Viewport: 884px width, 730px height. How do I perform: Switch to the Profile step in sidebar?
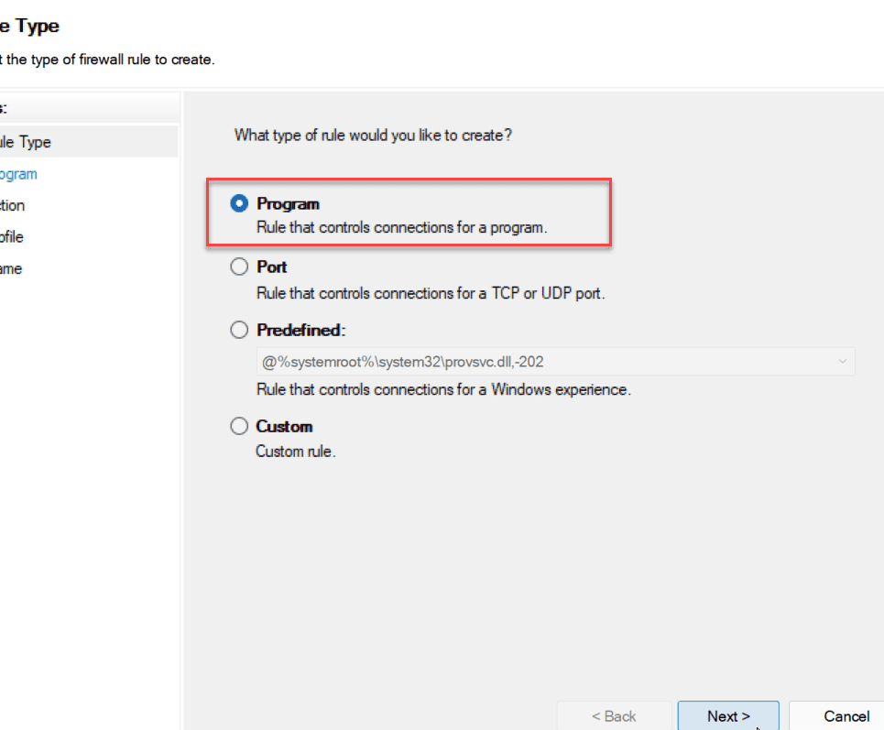coord(12,237)
